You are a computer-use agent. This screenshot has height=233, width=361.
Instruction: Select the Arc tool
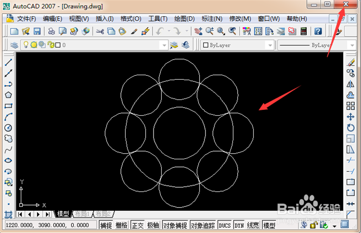click(x=9, y=117)
